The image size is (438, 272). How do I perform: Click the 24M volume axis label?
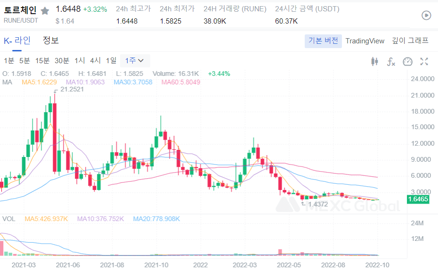(417, 223)
